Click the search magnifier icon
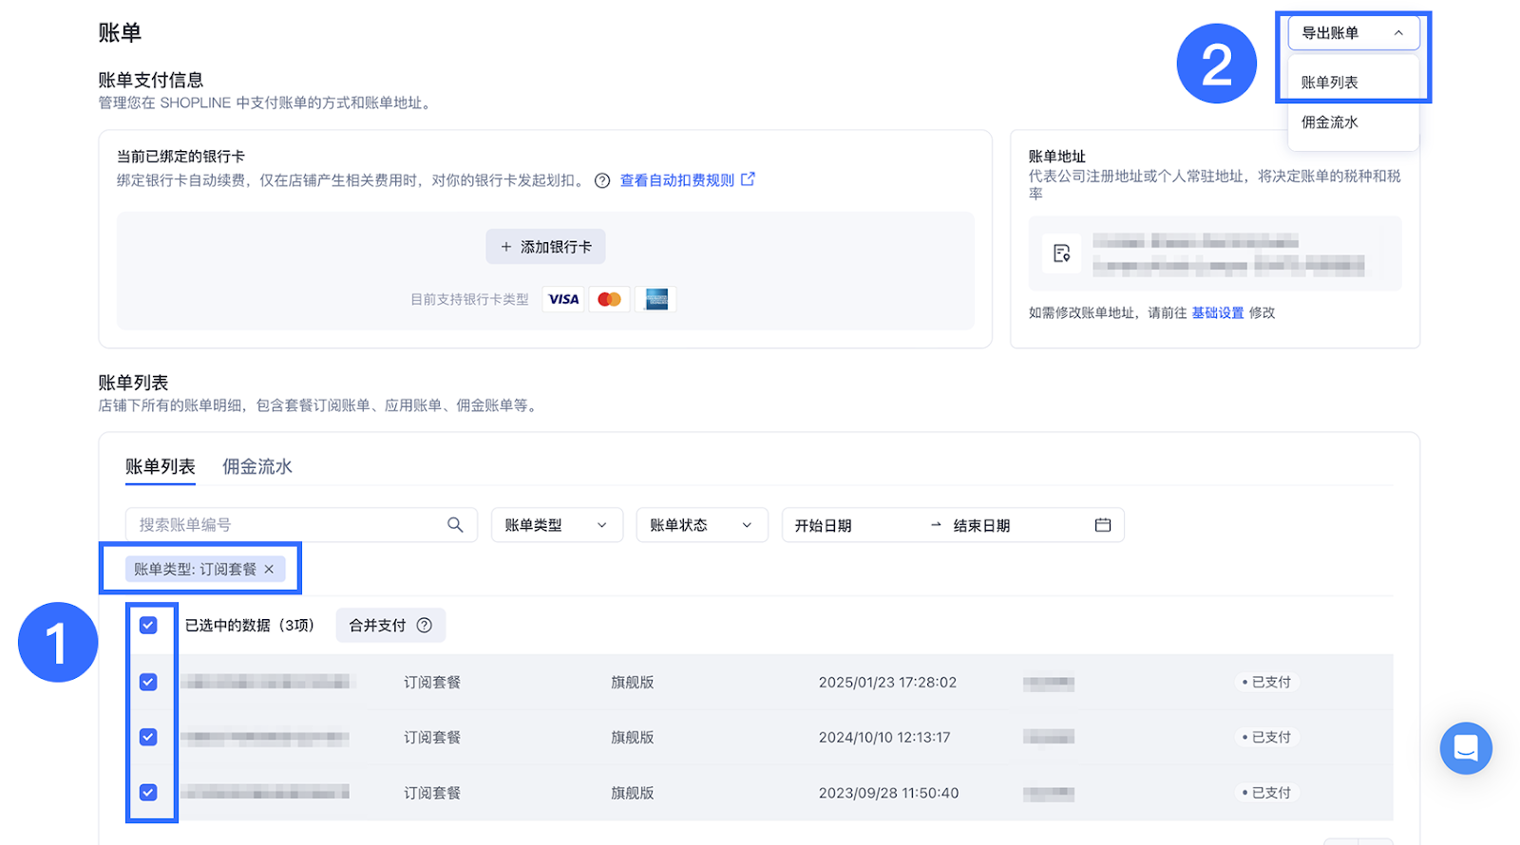The image size is (1520, 845). [x=455, y=525]
